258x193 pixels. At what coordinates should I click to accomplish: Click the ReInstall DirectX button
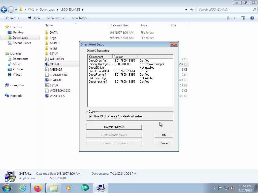114,127
